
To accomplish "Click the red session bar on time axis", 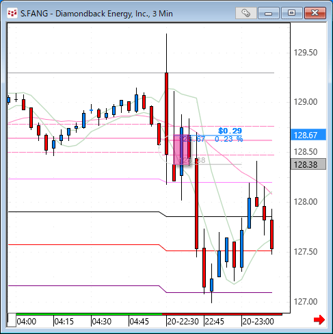I will 222,314.
